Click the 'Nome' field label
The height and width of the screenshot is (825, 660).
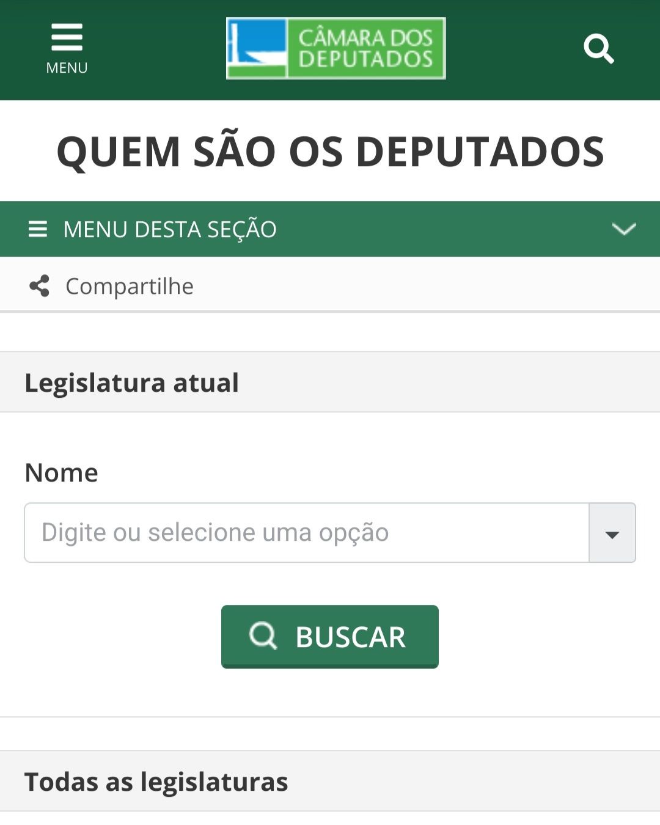[x=61, y=472]
